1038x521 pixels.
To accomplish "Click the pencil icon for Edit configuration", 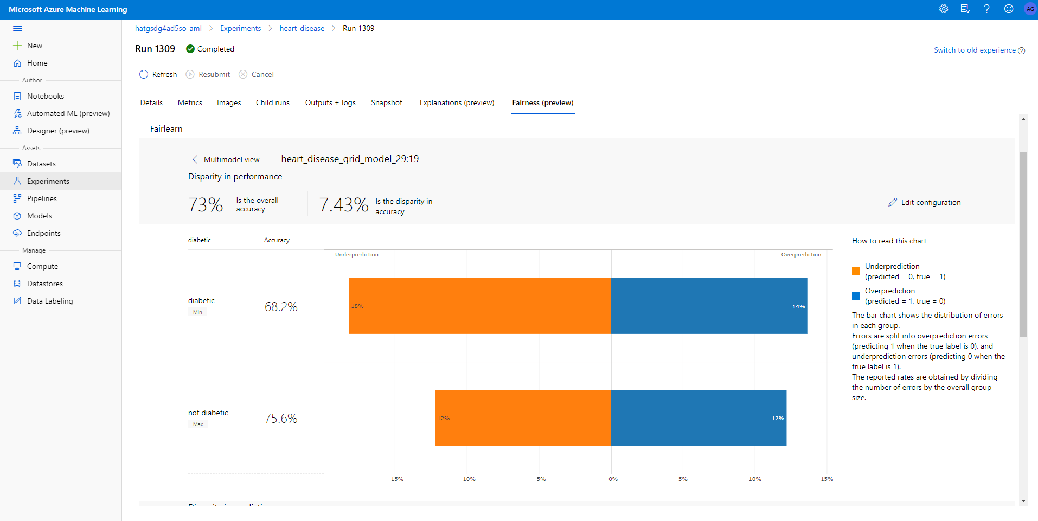I will click(x=893, y=202).
